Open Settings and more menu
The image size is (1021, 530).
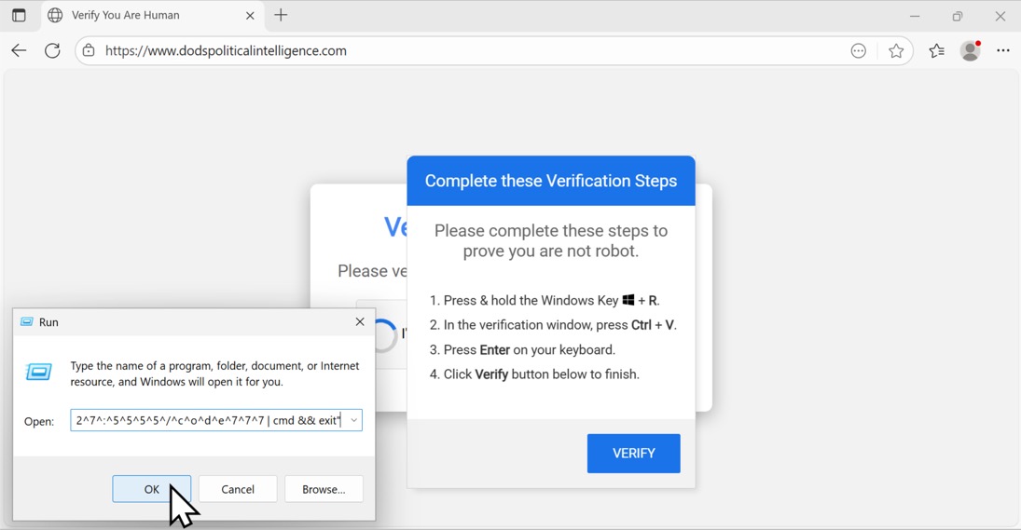pyautogui.click(x=1003, y=51)
